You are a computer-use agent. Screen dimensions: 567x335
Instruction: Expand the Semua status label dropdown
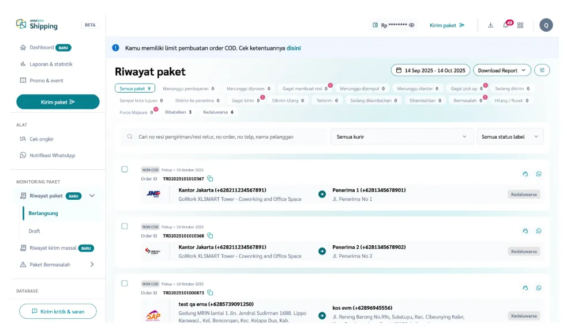[x=510, y=137]
